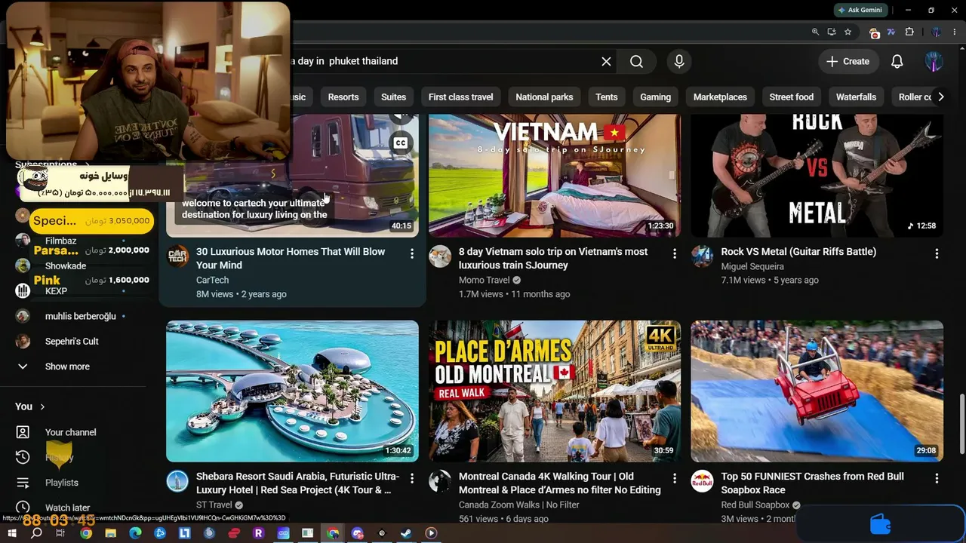966x543 pixels.
Task: Open the Rock VS Metal video thumbnail
Action: (817, 176)
